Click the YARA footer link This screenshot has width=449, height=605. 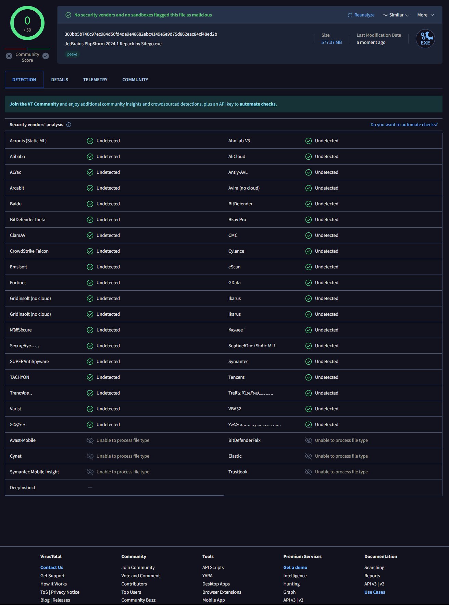pyautogui.click(x=208, y=576)
